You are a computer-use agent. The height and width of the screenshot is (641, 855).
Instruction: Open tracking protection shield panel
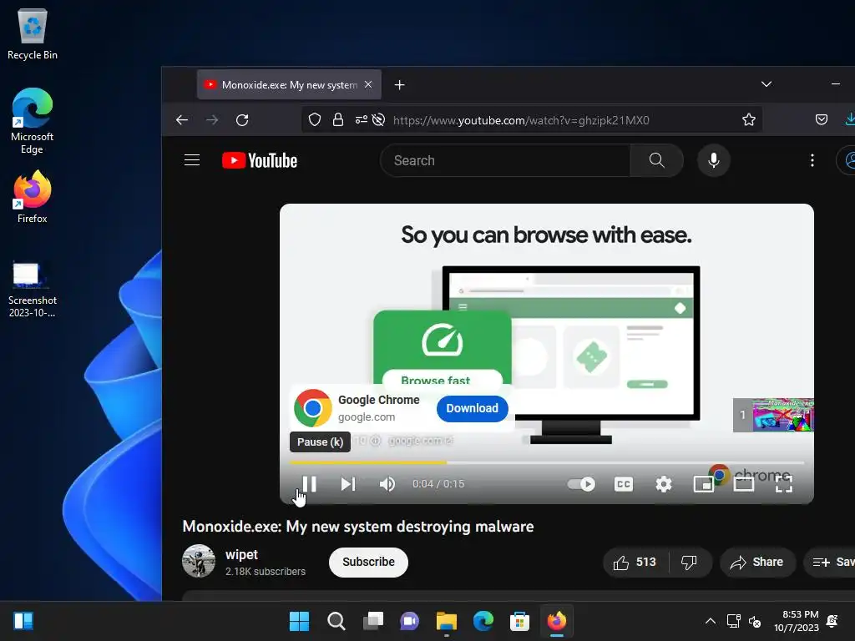point(315,120)
